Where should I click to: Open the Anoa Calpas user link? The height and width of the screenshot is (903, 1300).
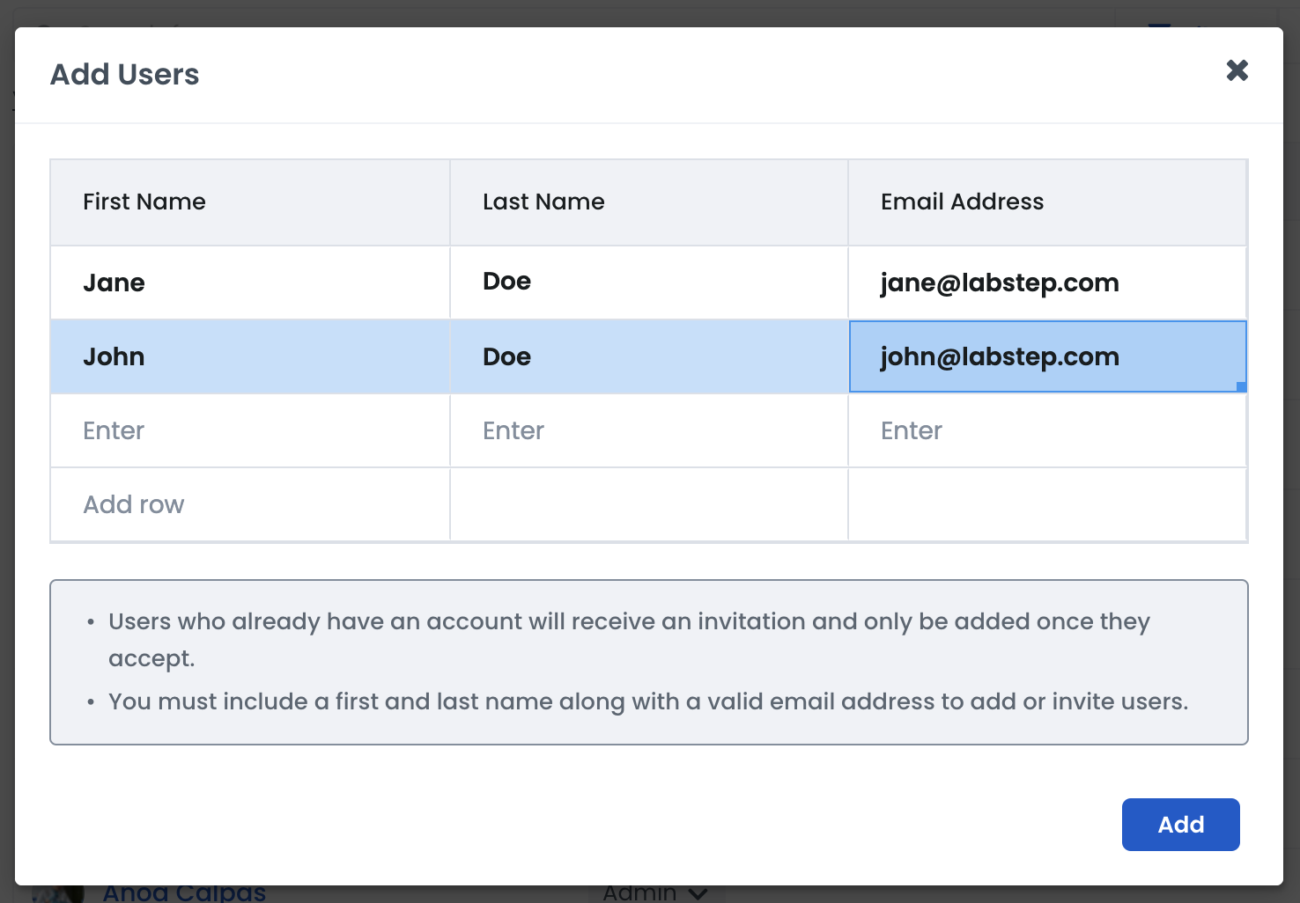tap(184, 893)
